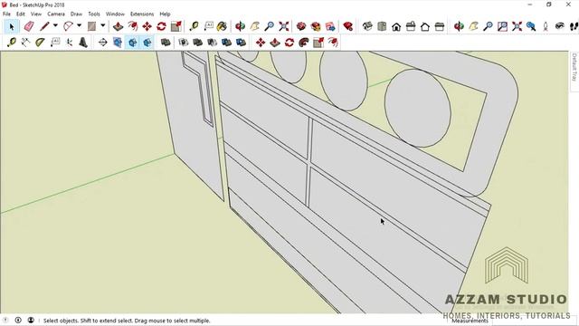The width and height of the screenshot is (579, 326).
Task: Expand the Arc tool dropdown arrow
Action: click(x=79, y=26)
